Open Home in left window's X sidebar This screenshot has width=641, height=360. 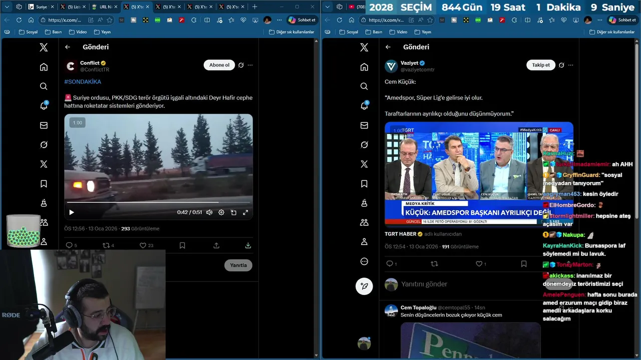coord(44,67)
